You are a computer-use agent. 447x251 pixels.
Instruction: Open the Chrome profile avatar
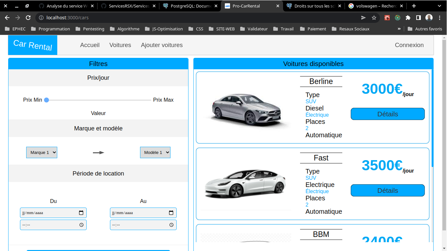429,18
